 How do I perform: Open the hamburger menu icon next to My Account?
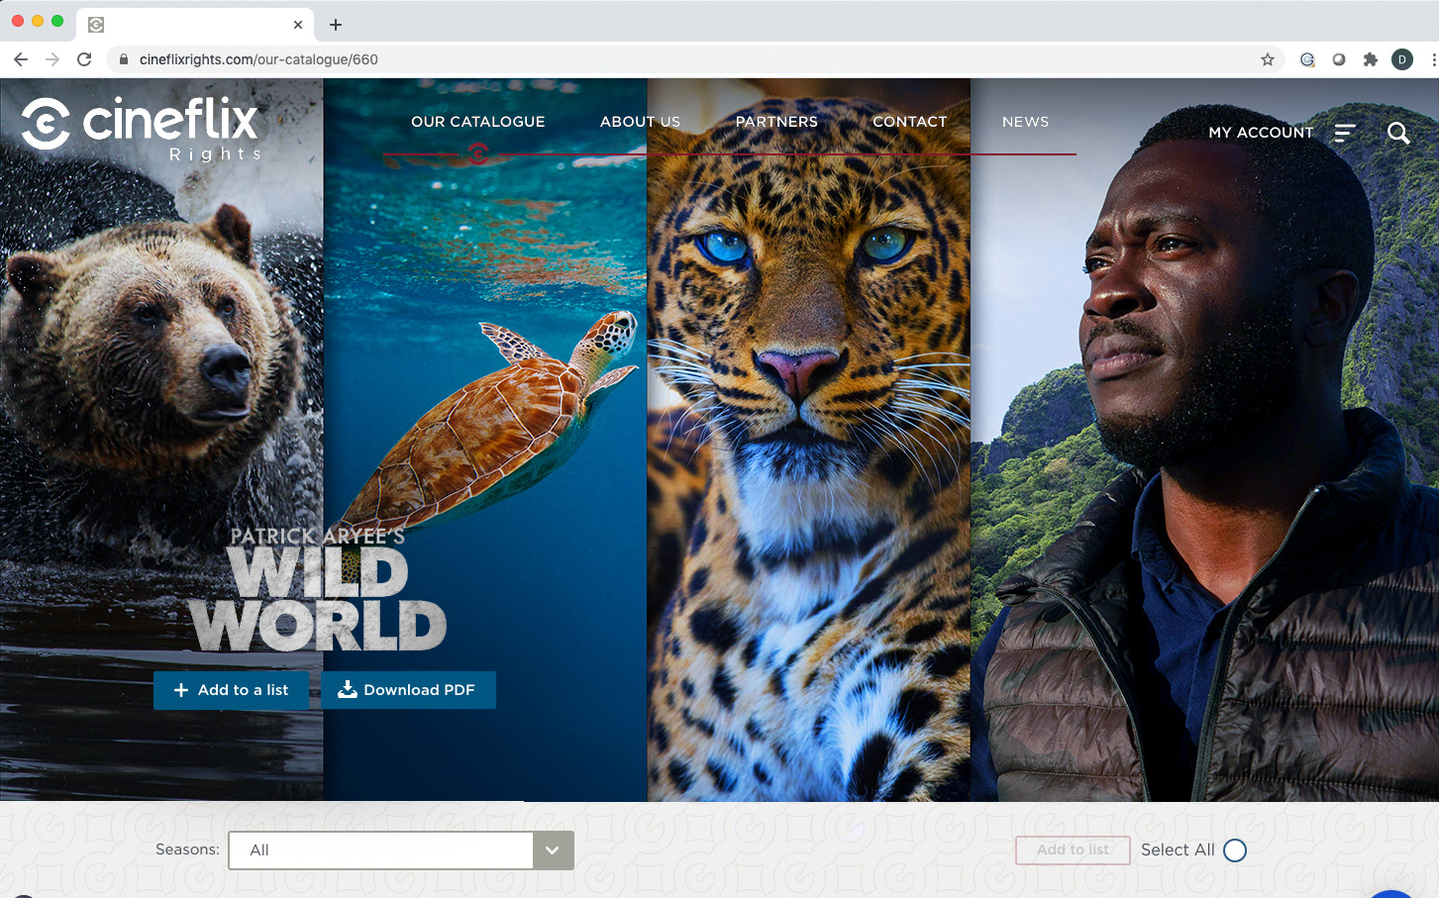[1345, 133]
